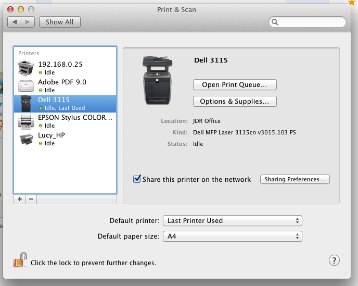358x286 pixels.
Task: Click the red close window button
Action: 10,9
